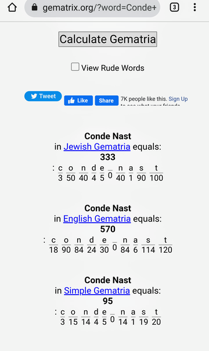The width and height of the screenshot is (209, 351).
Task: Click the Calculate Gematria button
Action: click(108, 39)
